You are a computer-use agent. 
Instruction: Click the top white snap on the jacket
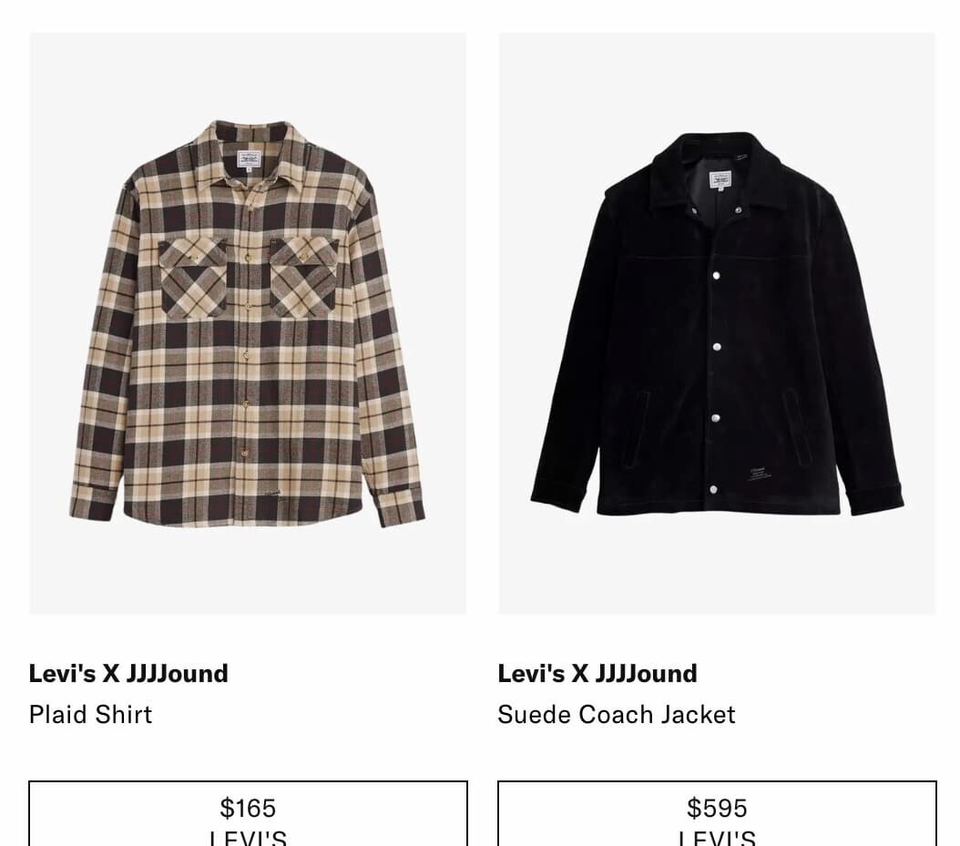[716, 276]
